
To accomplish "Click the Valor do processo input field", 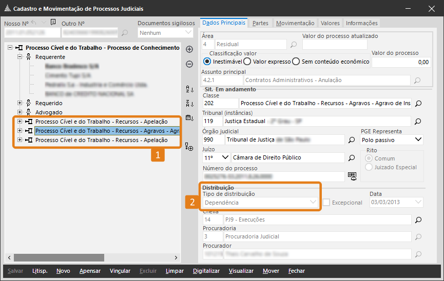I will (400, 62).
